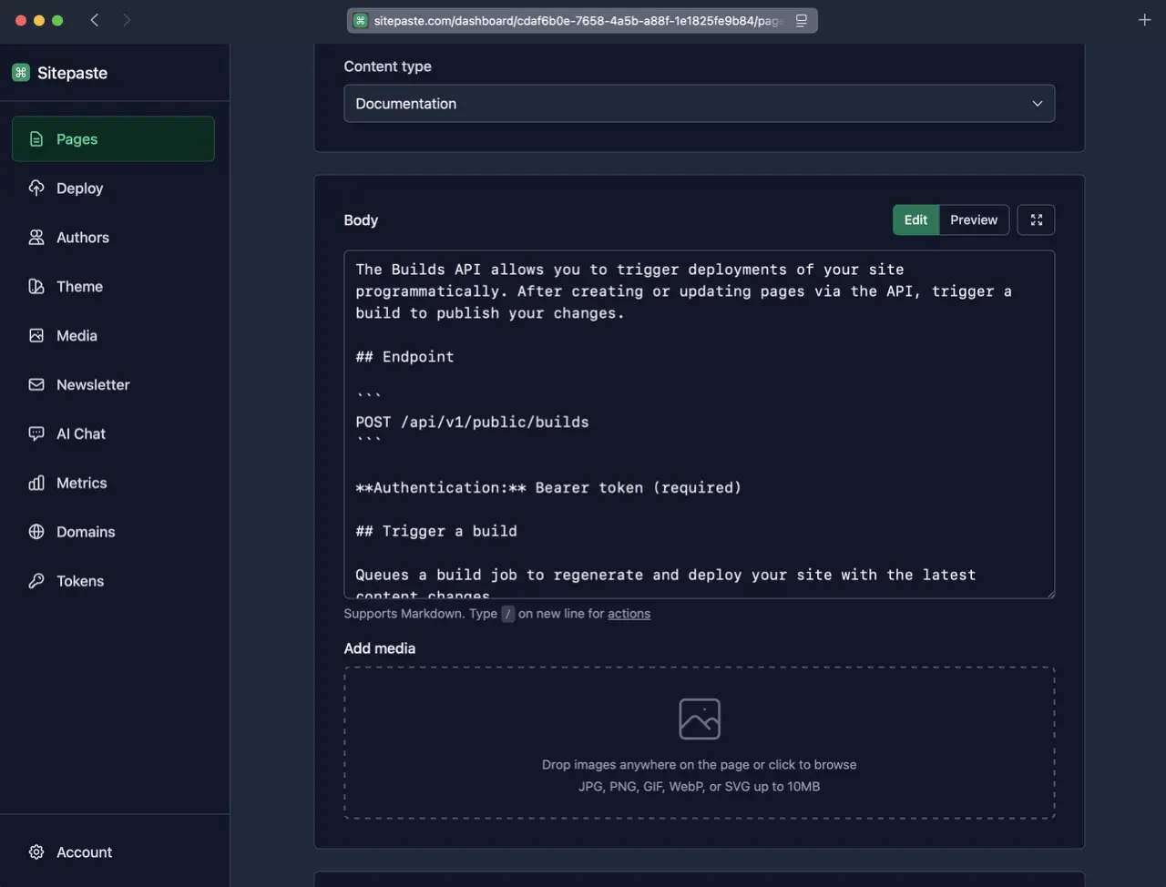Switch the body editor to Preview mode
This screenshot has width=1166, height=887.
(973, 219)
